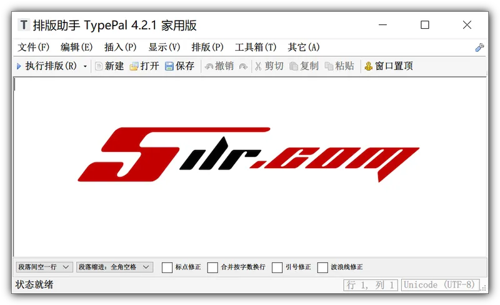Click the 新建 new document icon
This screenshot has width=500, height=305.
tap(99, 66)
